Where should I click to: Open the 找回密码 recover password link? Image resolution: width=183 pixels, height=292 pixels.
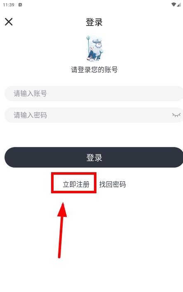tap(113, 184)
